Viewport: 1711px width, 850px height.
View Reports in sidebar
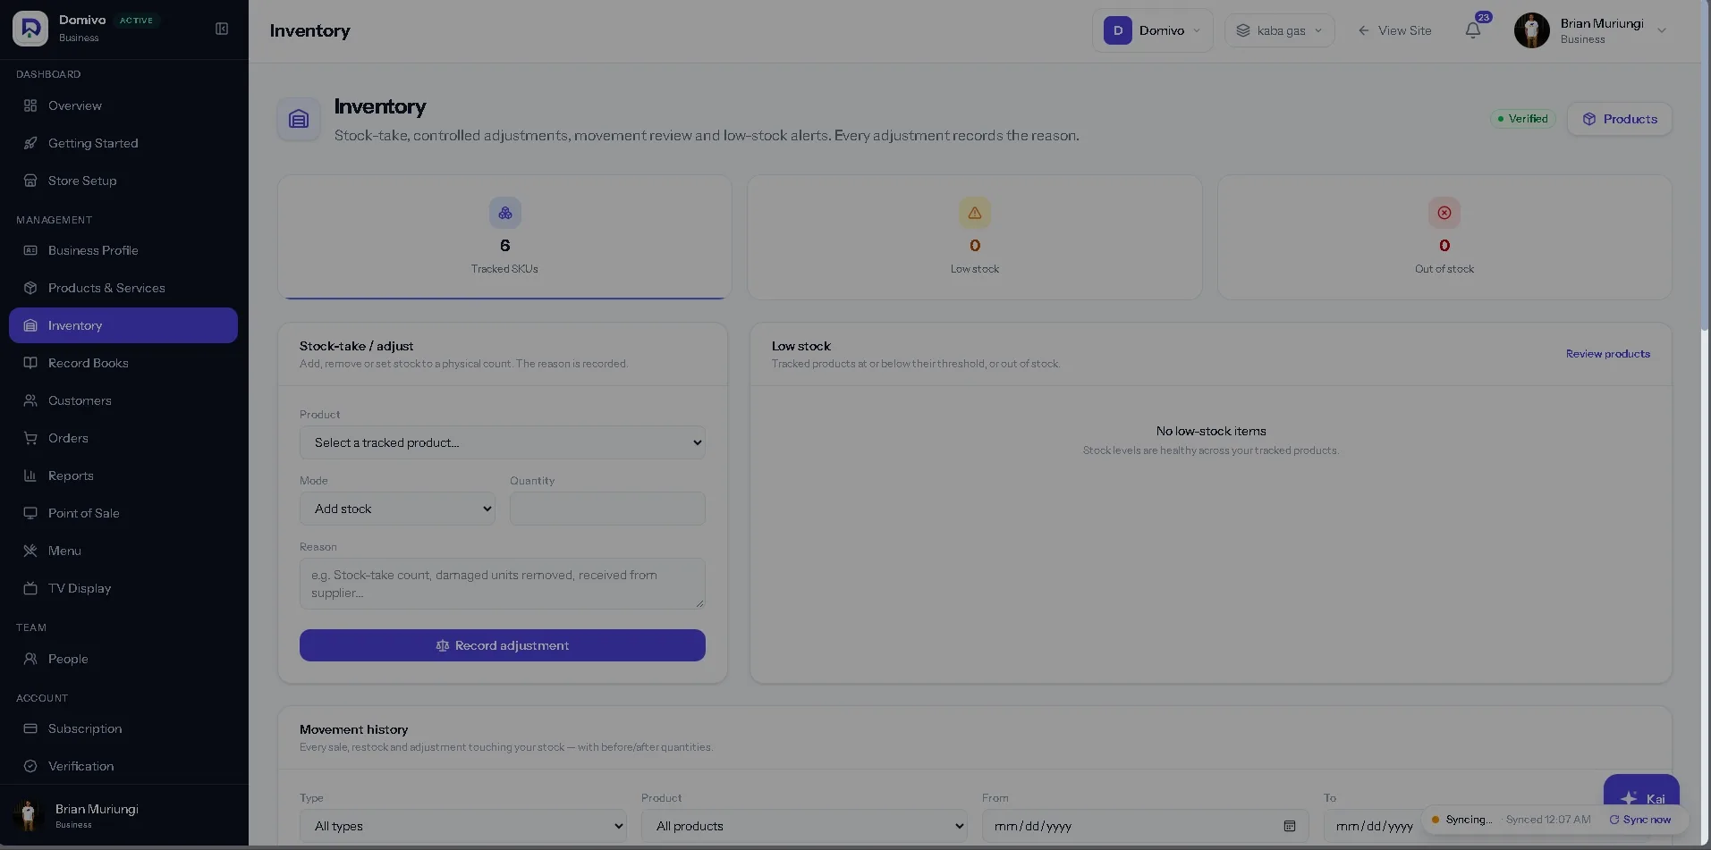(x=123, y=475)
